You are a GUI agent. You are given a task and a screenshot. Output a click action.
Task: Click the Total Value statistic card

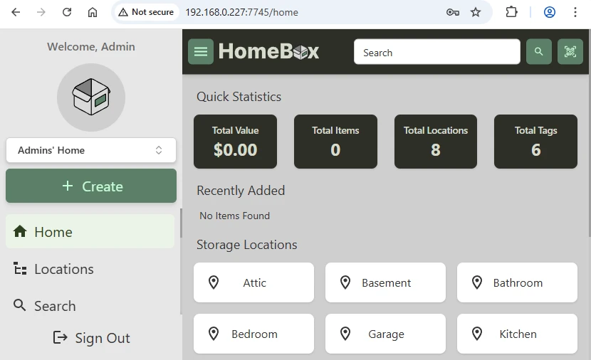tap(235, 142)
